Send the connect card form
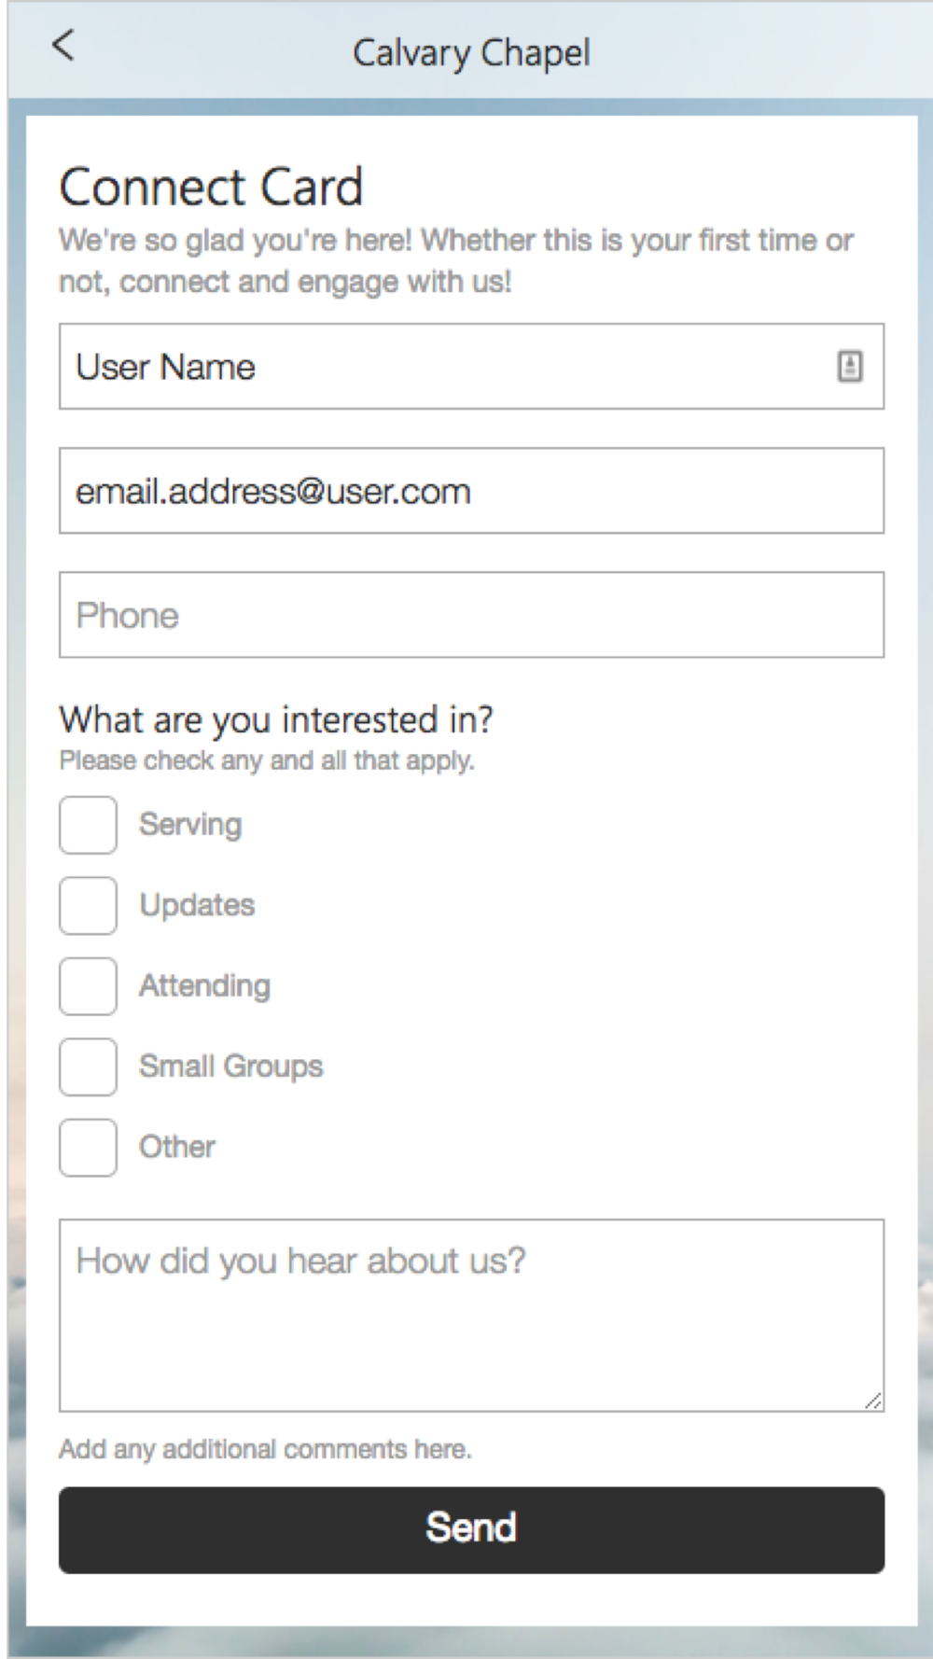The width and height of the screenshot is (933, 1659). pos(471,1530)
